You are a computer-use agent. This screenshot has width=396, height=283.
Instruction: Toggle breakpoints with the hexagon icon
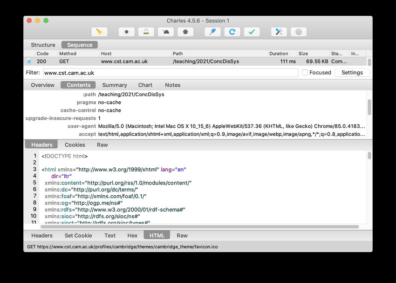click(185, 32)
